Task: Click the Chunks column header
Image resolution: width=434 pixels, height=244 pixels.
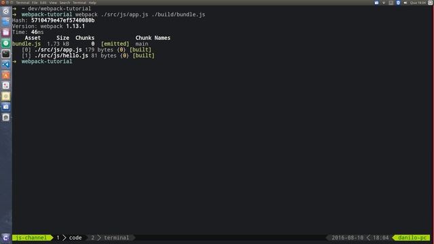Action: click(x=85, y=38)
